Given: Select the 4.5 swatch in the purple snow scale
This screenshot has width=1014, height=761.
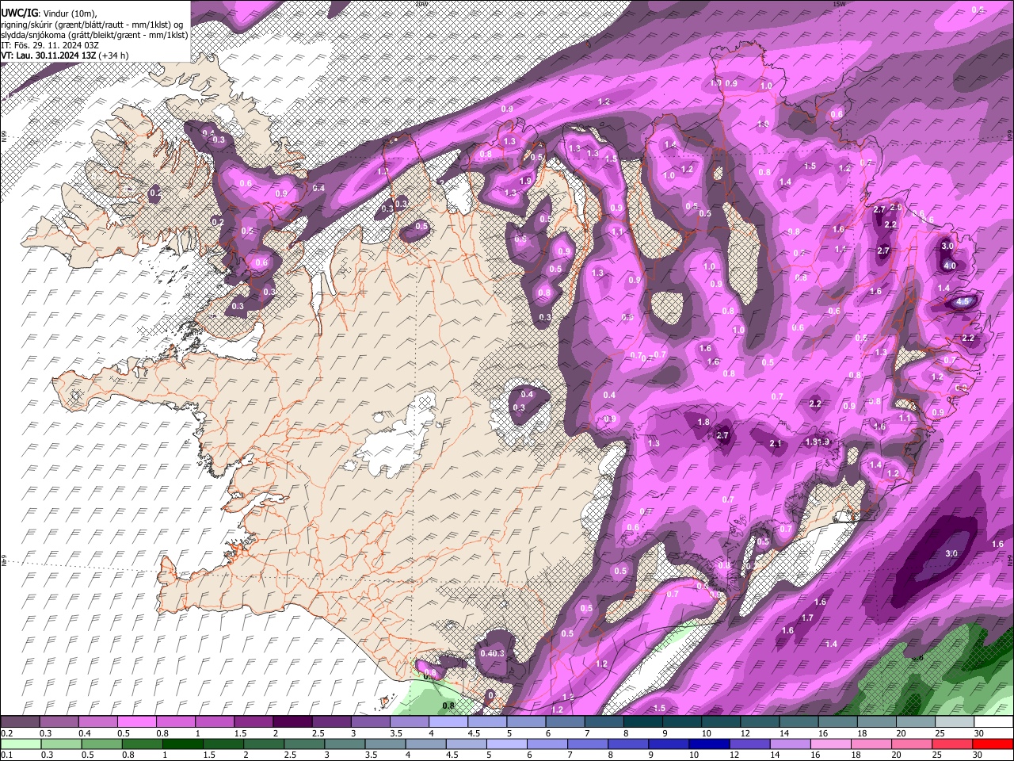Looking at the screenshot, I should (x=487, y=722).
